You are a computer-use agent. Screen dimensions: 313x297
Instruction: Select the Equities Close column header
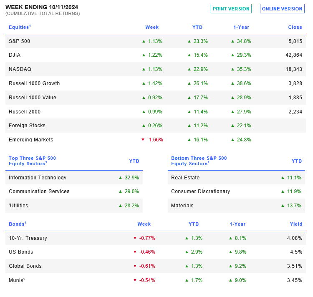pyautogui.click(x=295, y=27)
